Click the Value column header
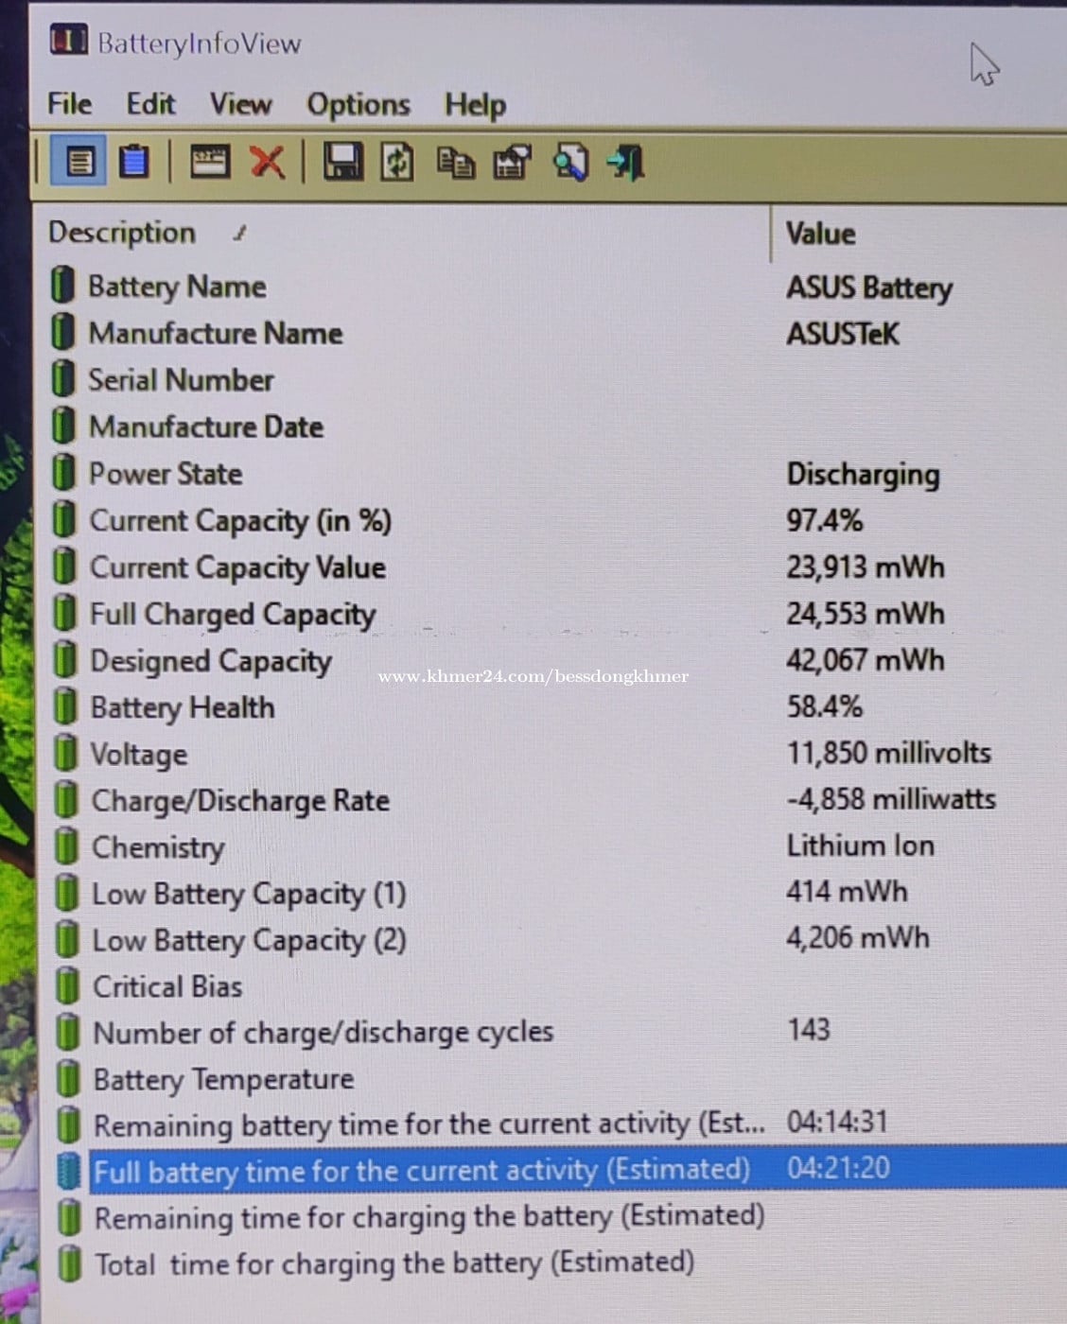The image size is (1067, 1324). click(820, 234)
